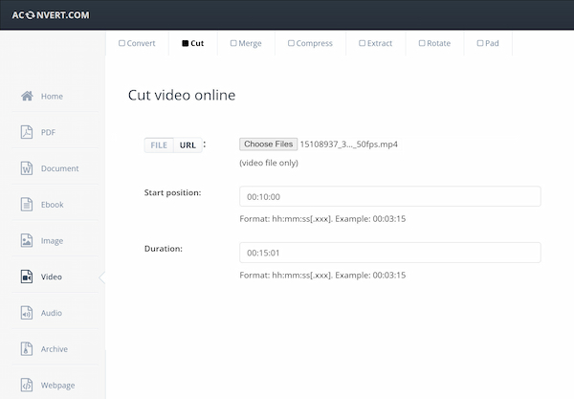Open the Ebook sidebar icon
The width and height of the screenshot is (574, 399).
coord(27,205)
